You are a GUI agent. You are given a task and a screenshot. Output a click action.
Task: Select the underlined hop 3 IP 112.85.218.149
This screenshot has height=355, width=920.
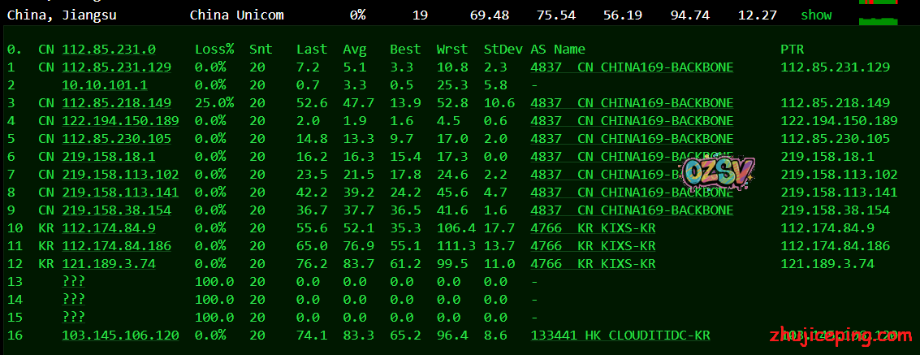(x=116, y=103)
